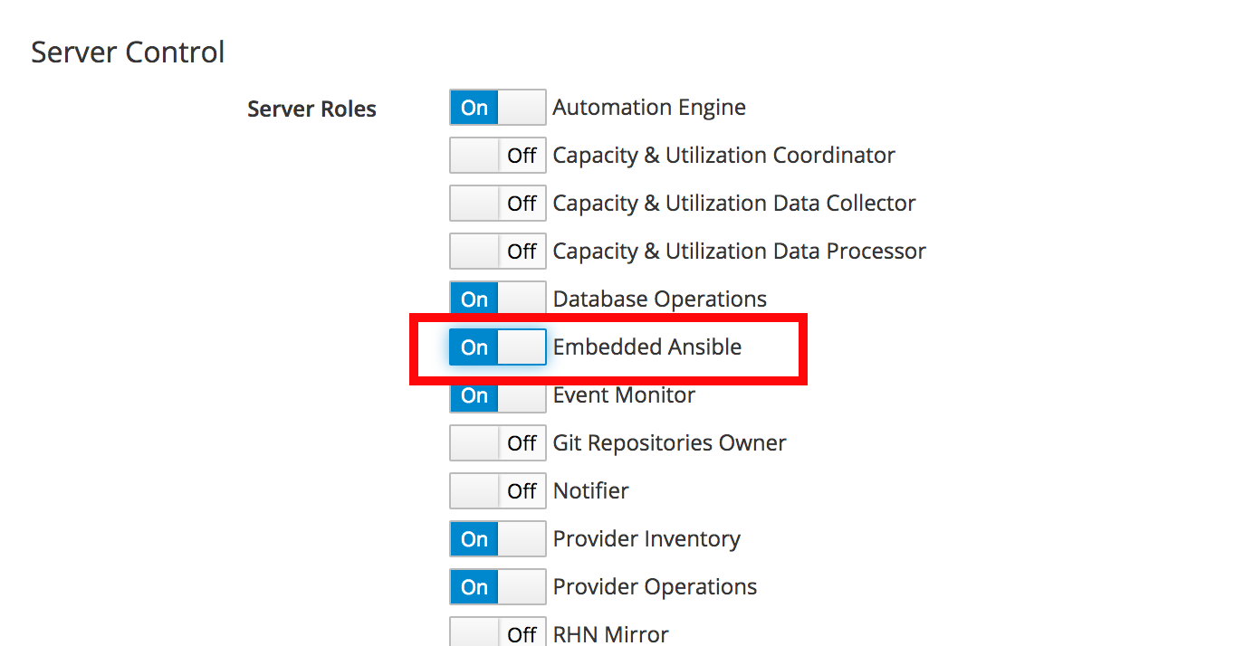Enable Capacity & Utilization Data Collector switch

pos(498,203)
